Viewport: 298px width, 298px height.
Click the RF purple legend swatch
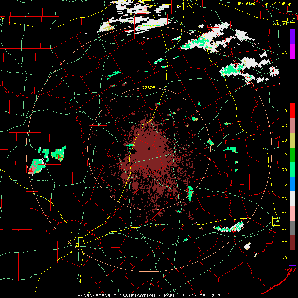tap(292, 37)
